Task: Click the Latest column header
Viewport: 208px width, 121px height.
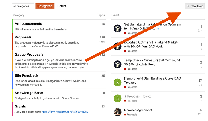Action: point(115,15)
